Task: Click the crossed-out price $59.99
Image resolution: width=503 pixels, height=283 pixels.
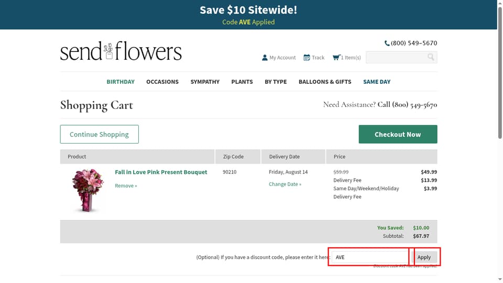Action: [341, 172]
